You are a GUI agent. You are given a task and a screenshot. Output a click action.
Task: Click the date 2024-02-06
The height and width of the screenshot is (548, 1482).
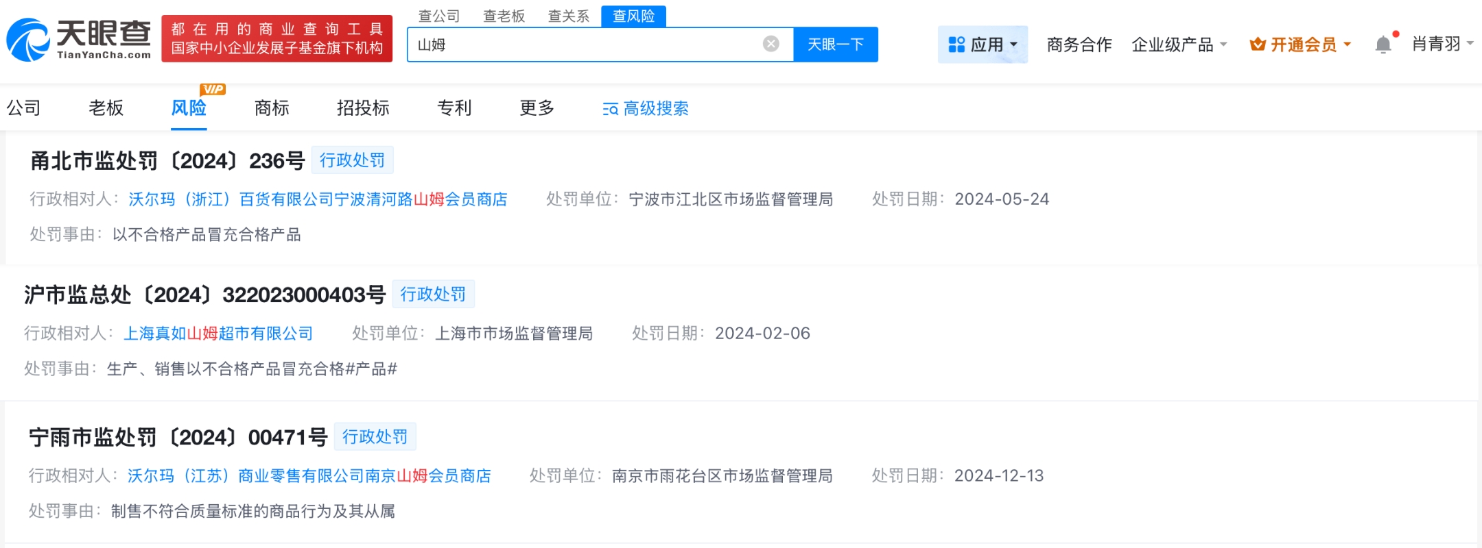click(762, 334)
